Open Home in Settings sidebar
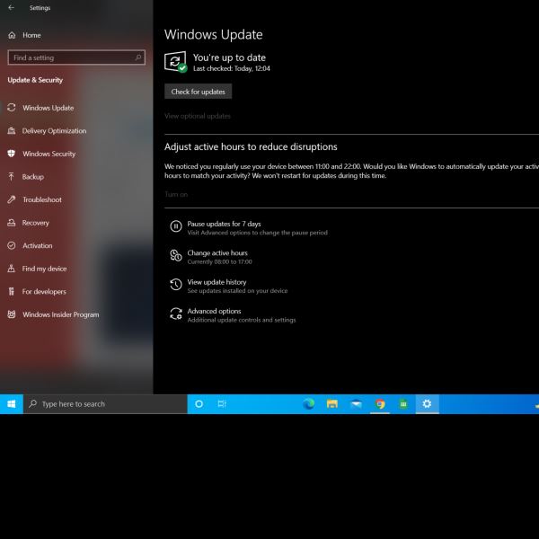 31,35
